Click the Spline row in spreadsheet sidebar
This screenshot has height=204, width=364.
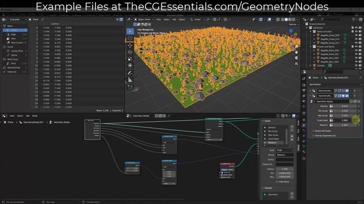point(15,55)
